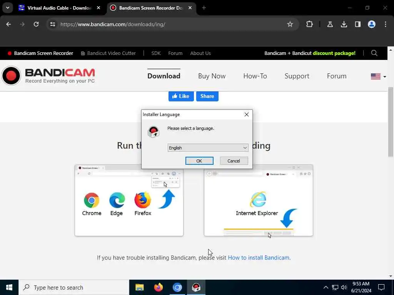Viewport: 394px width, 295px height.
Task: Open the browser profile avatar
Action: tap(372, 24)
